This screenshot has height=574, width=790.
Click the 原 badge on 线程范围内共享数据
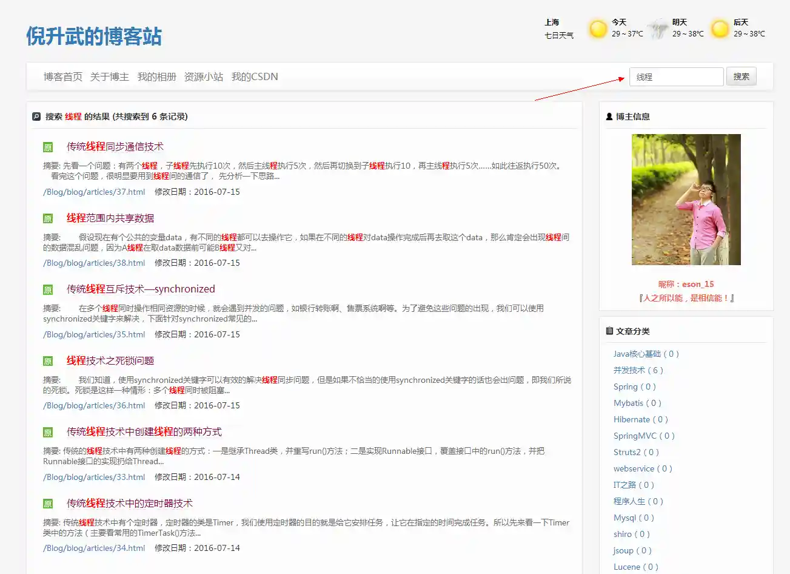pos(47,217)
